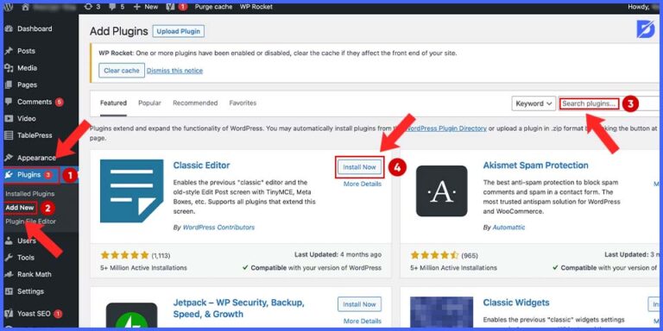The height and width of the screenshot is (331, 663).
Task: Switch to the Favorites tab
Action: click(x=243, y=103)
